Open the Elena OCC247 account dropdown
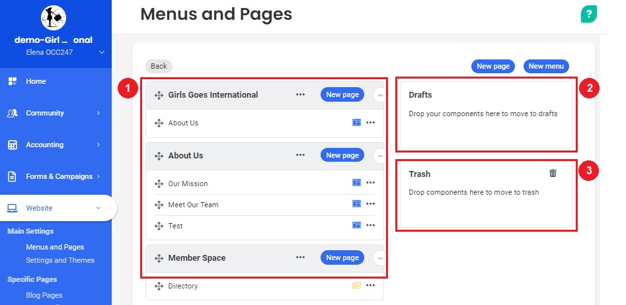The image size is (626, 305). (101, 52)
